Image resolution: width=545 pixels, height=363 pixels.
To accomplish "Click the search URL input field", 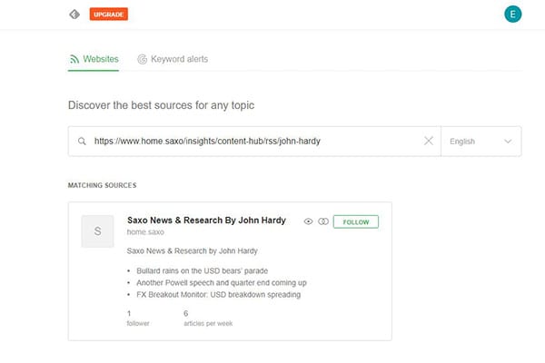I will pos(254,141).
